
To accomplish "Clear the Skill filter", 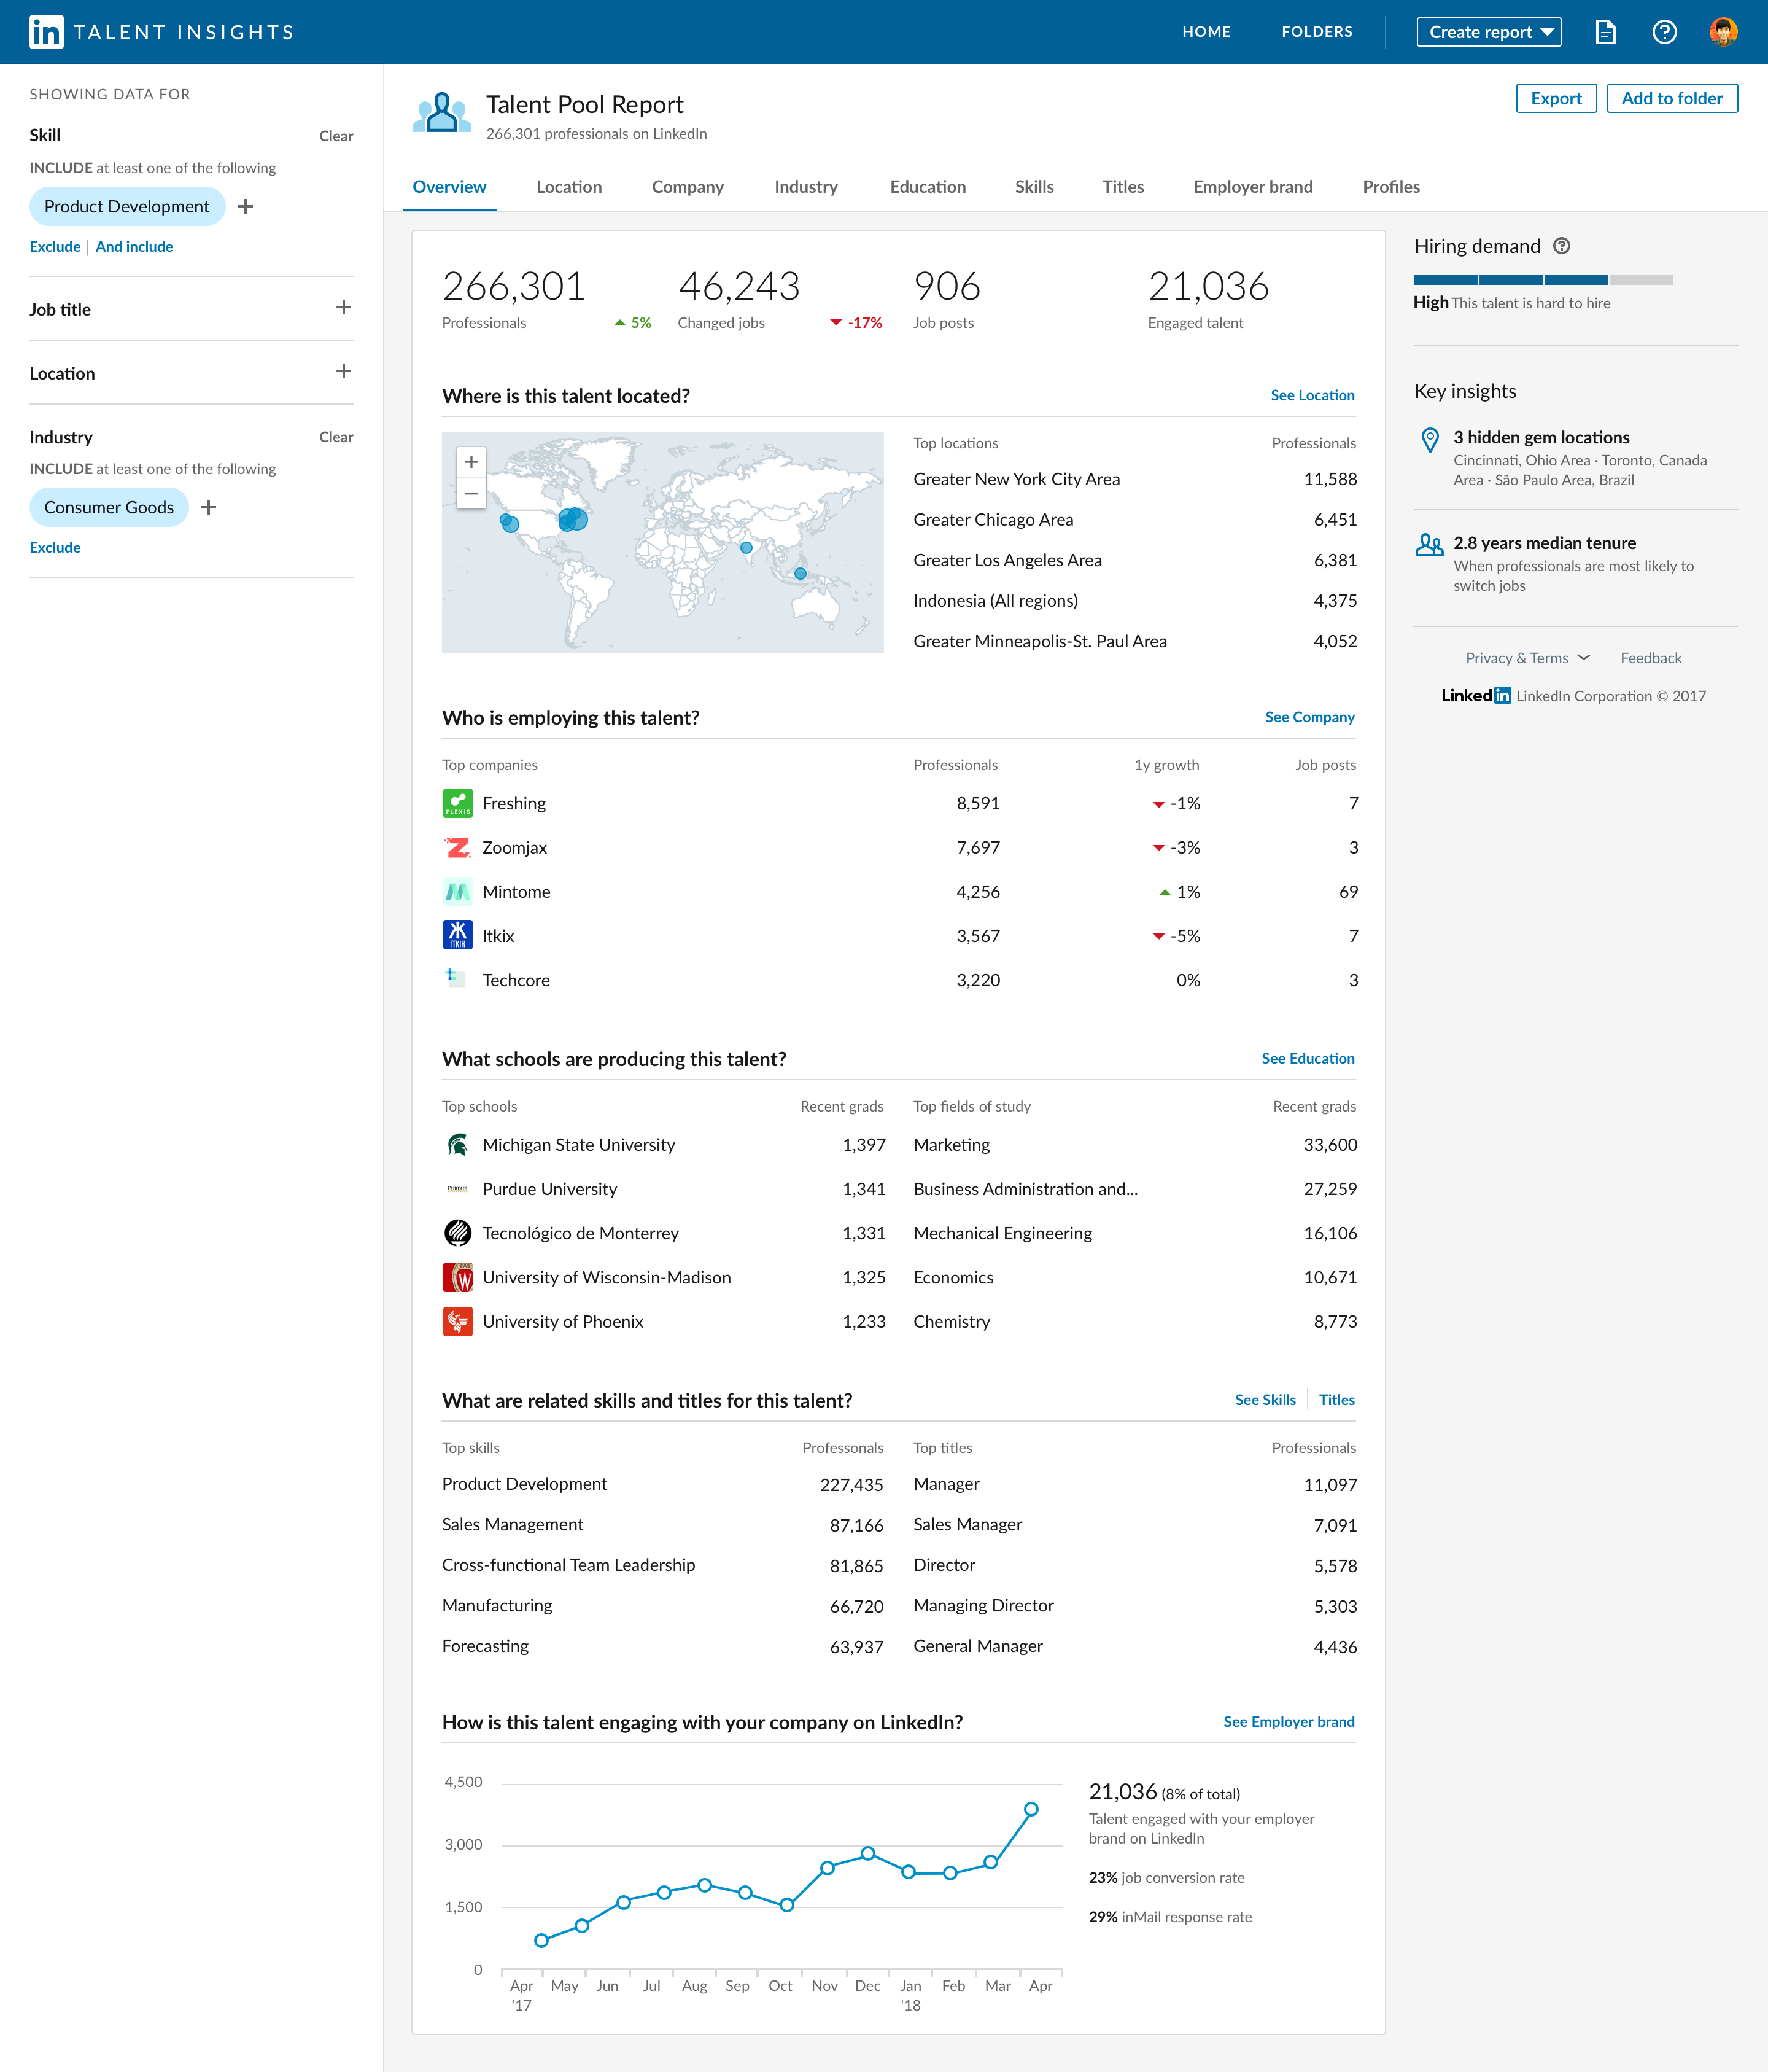I will 336,136.
